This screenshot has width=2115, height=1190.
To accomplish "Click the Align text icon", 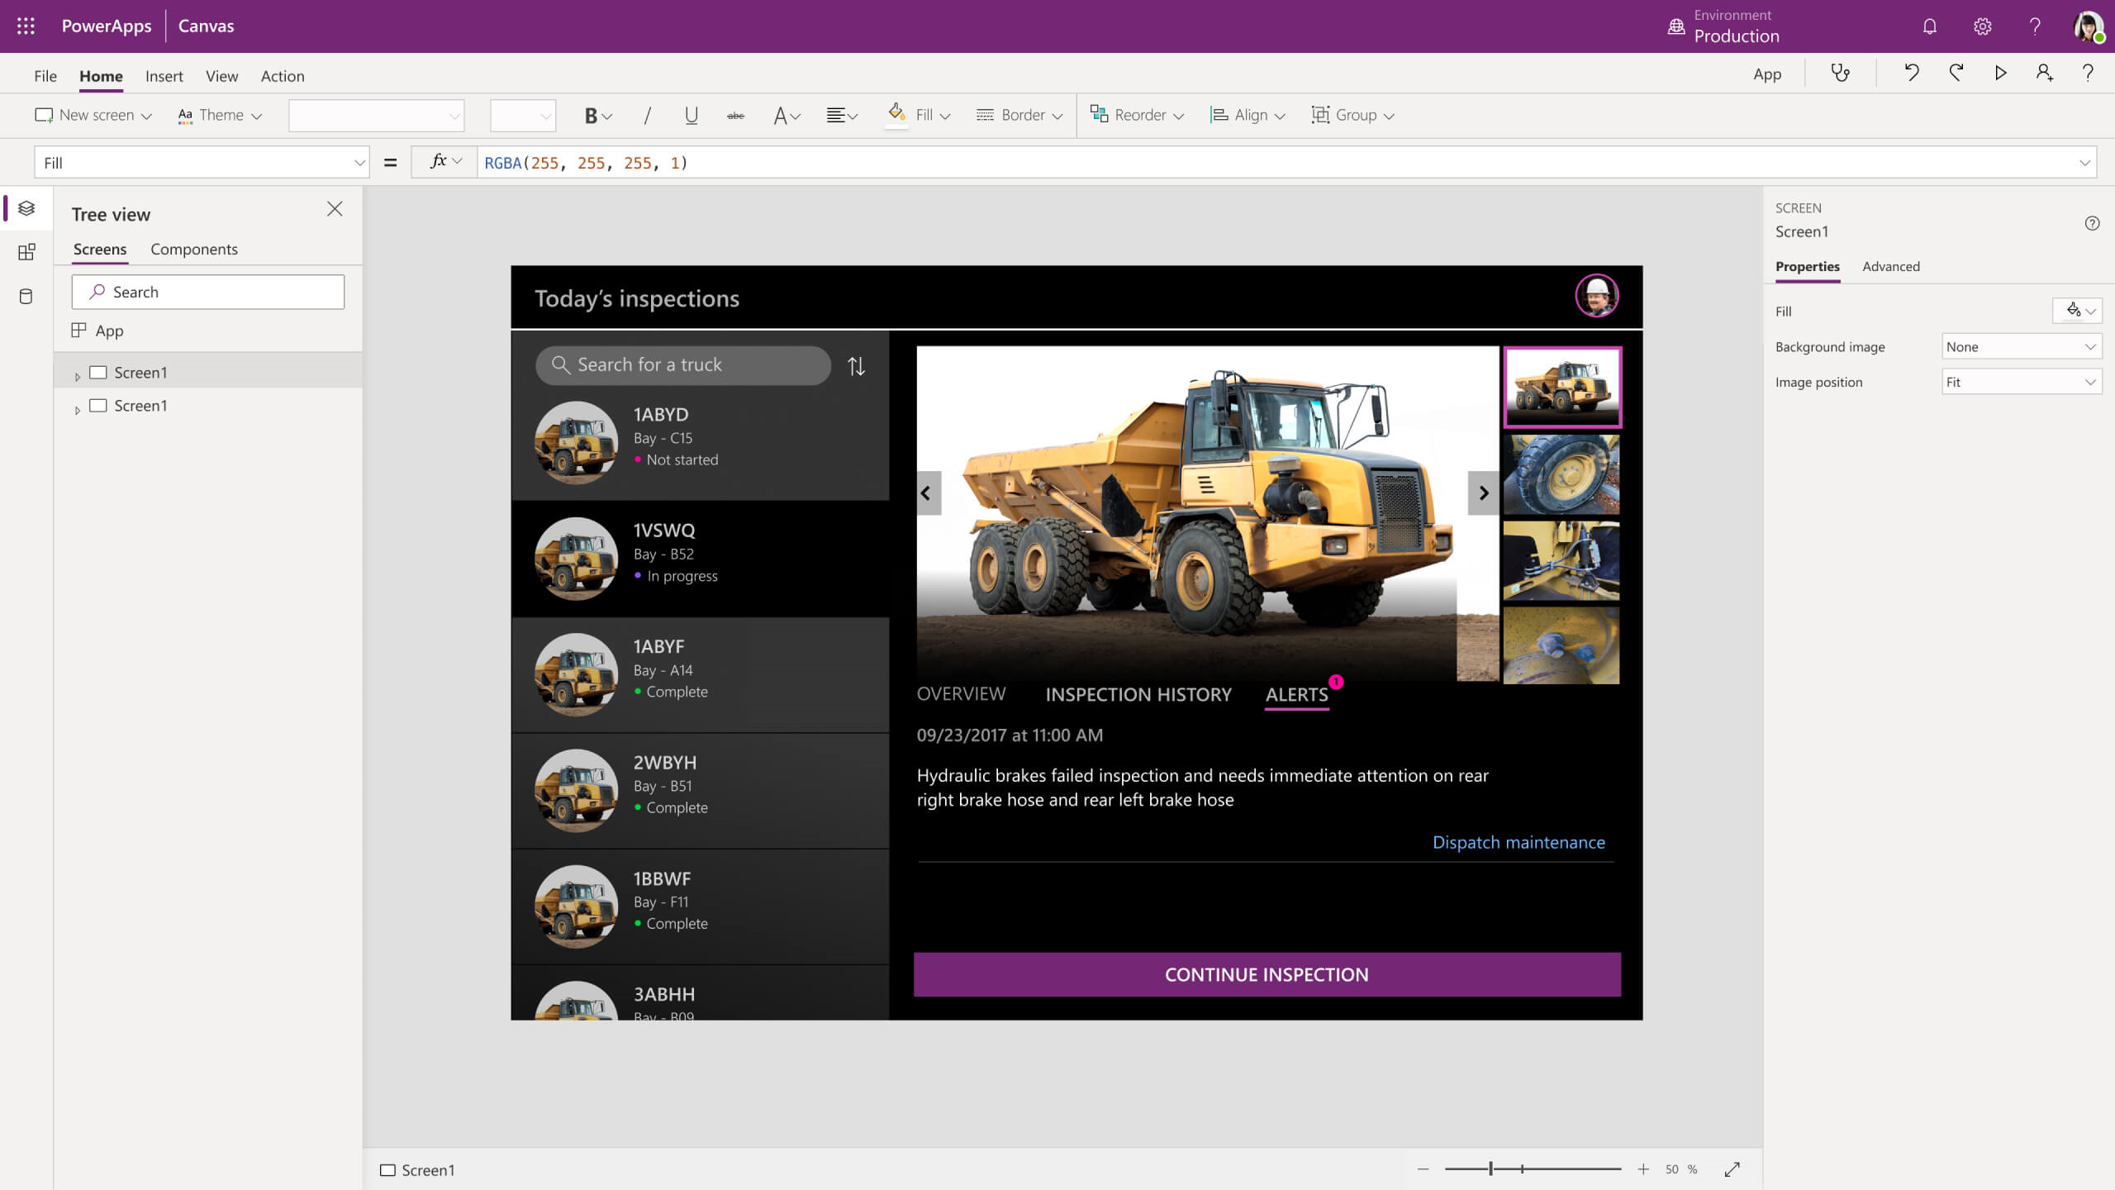I will pyautogui.click(x=844, y=115).
